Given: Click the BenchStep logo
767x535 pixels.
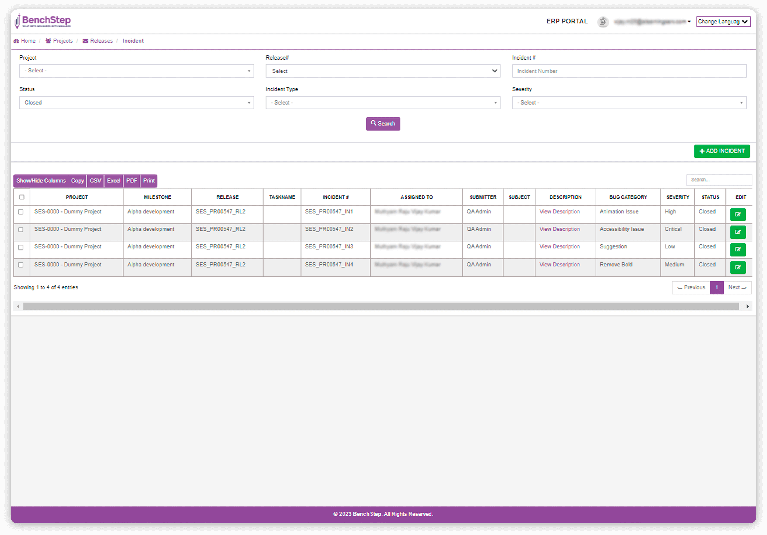Looking at the screenshot, I should click(x=43, y=21).
